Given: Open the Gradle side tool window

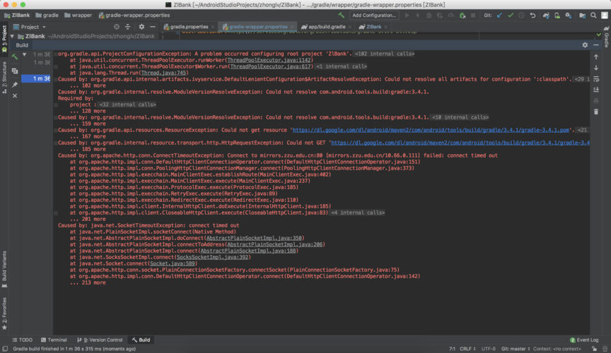Looking at the screenshot, I should pos(606,37).
